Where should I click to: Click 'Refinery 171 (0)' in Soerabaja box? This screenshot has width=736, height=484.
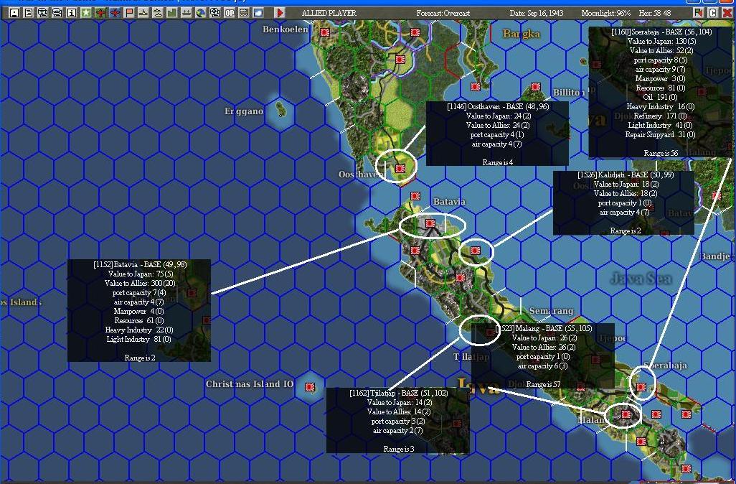tap(660, 116)
